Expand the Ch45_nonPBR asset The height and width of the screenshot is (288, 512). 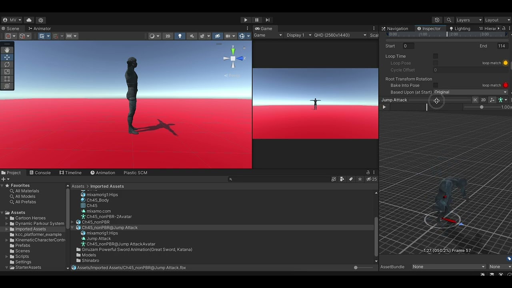[72, 222]
